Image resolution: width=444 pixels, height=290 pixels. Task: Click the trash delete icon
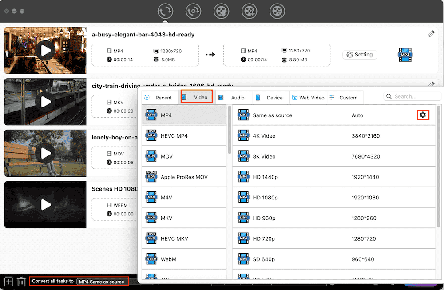(21, 282)
